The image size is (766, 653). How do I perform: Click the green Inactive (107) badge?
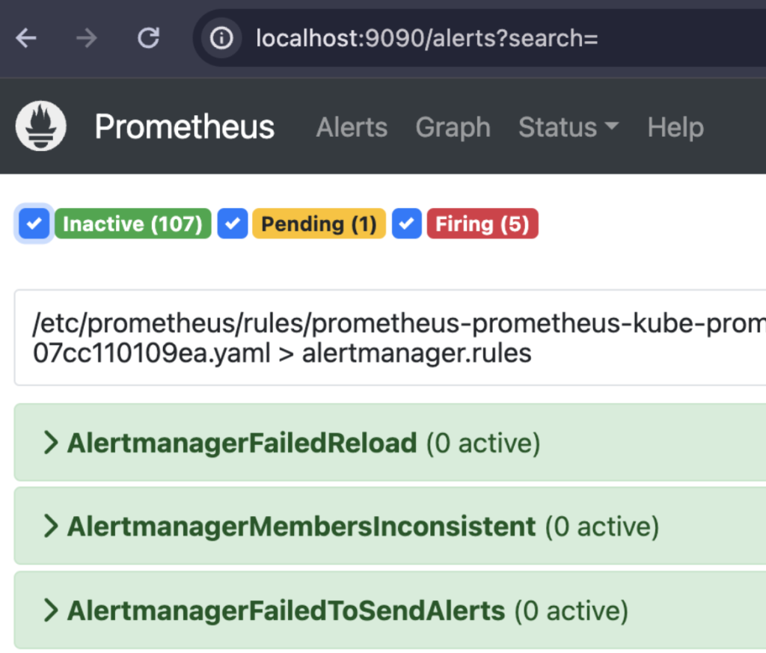point(132,224)
